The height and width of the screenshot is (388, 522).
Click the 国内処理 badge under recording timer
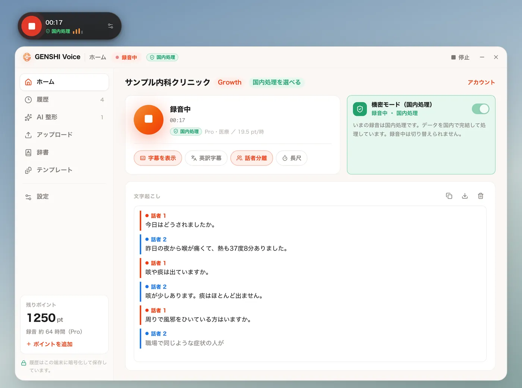pyautogui.click(x=186, y=132)
